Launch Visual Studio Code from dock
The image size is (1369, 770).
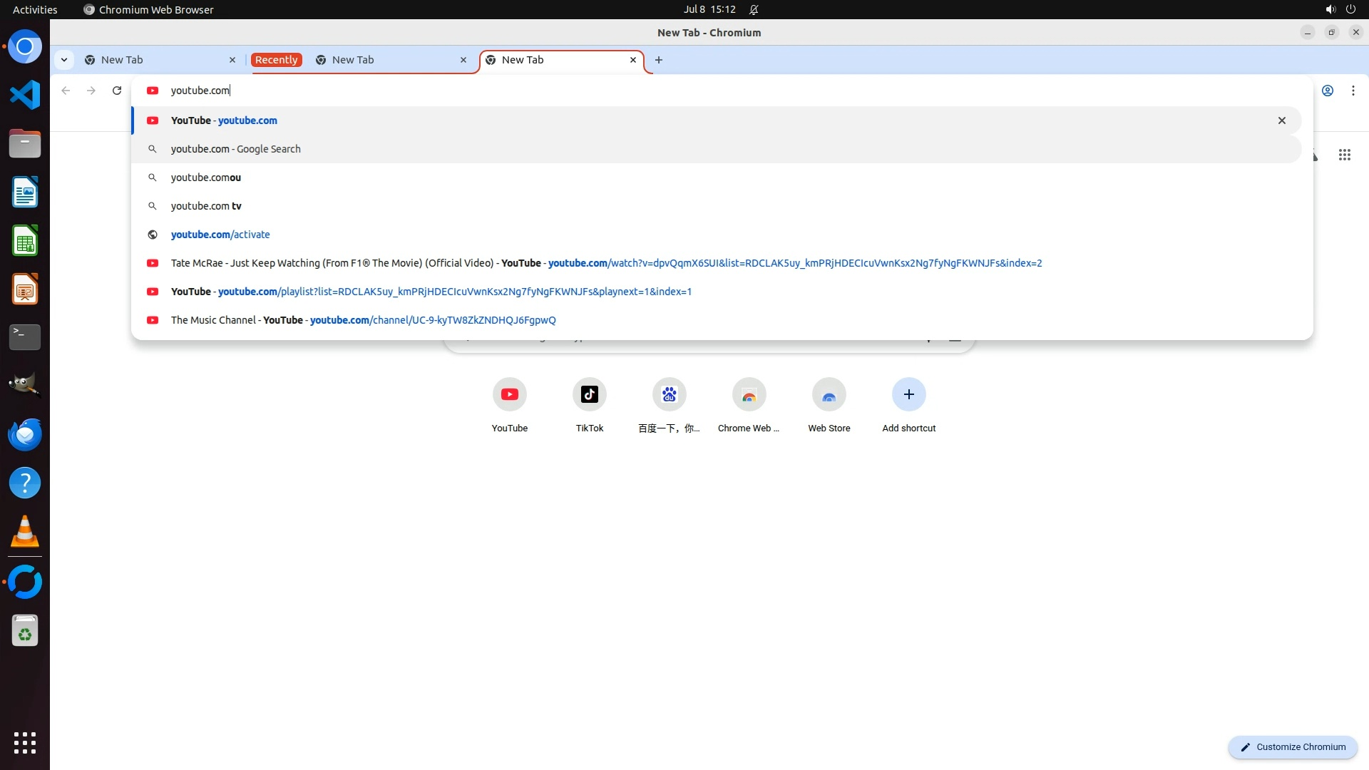pos(25,95)
